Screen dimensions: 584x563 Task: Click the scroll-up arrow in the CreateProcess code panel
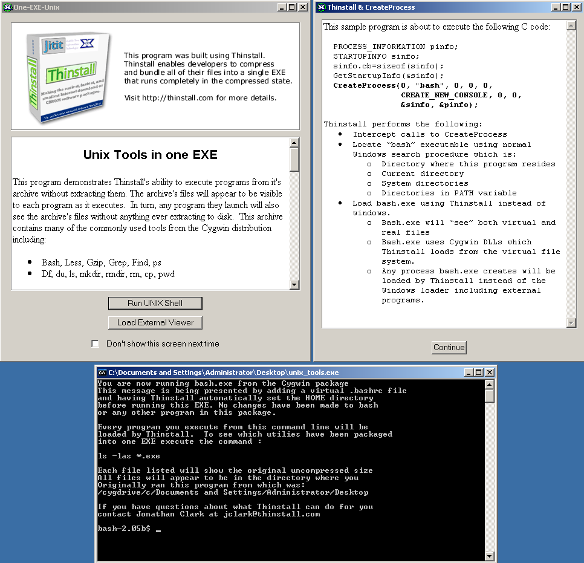571,26
